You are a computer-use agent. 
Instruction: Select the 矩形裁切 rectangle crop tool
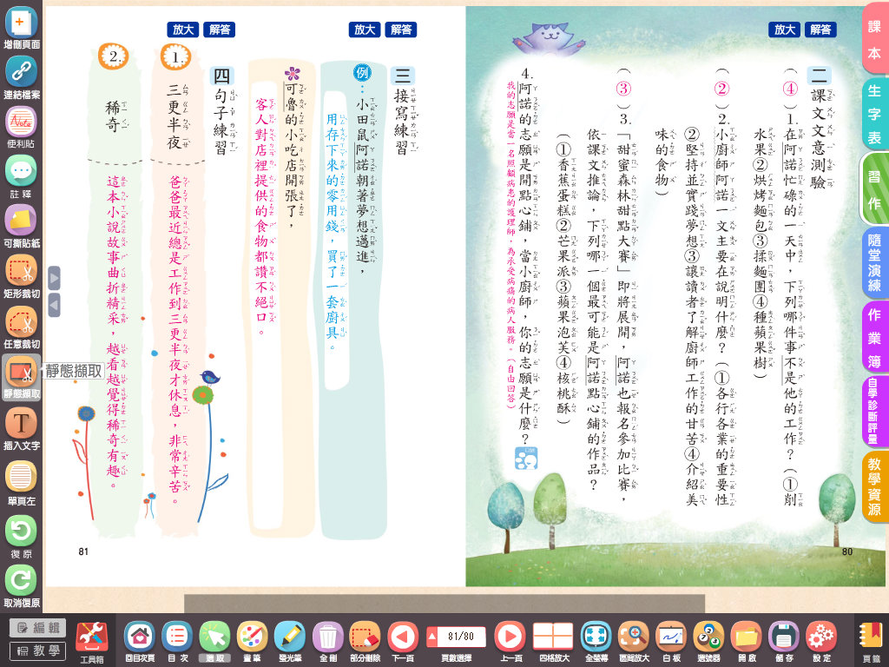(21, 276)
